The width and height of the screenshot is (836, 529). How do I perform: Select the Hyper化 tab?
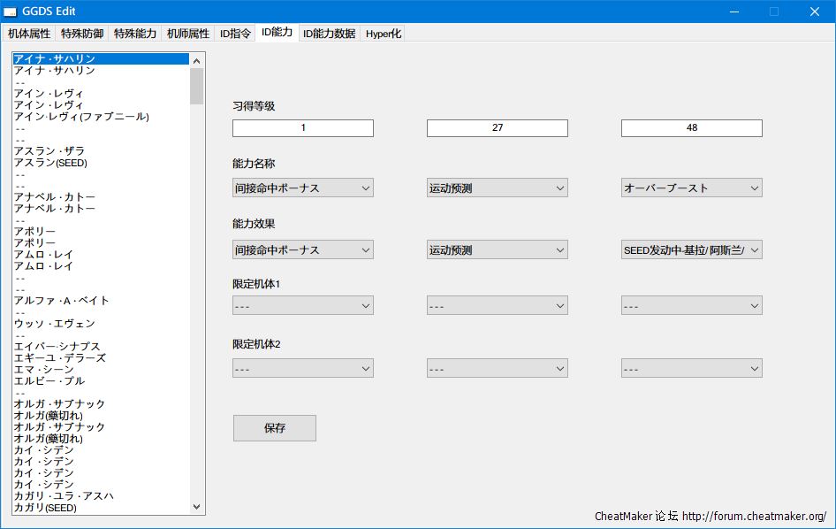coord(384,34)
